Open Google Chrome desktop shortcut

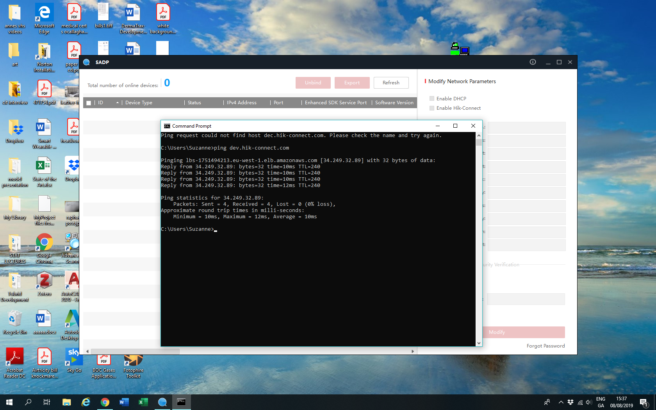[44, 244]
